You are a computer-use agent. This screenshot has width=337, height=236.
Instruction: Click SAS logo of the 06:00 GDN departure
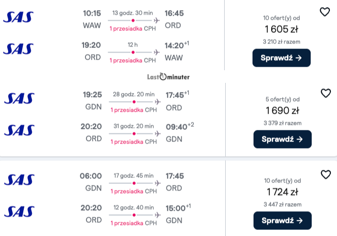(x=19, y=180)
